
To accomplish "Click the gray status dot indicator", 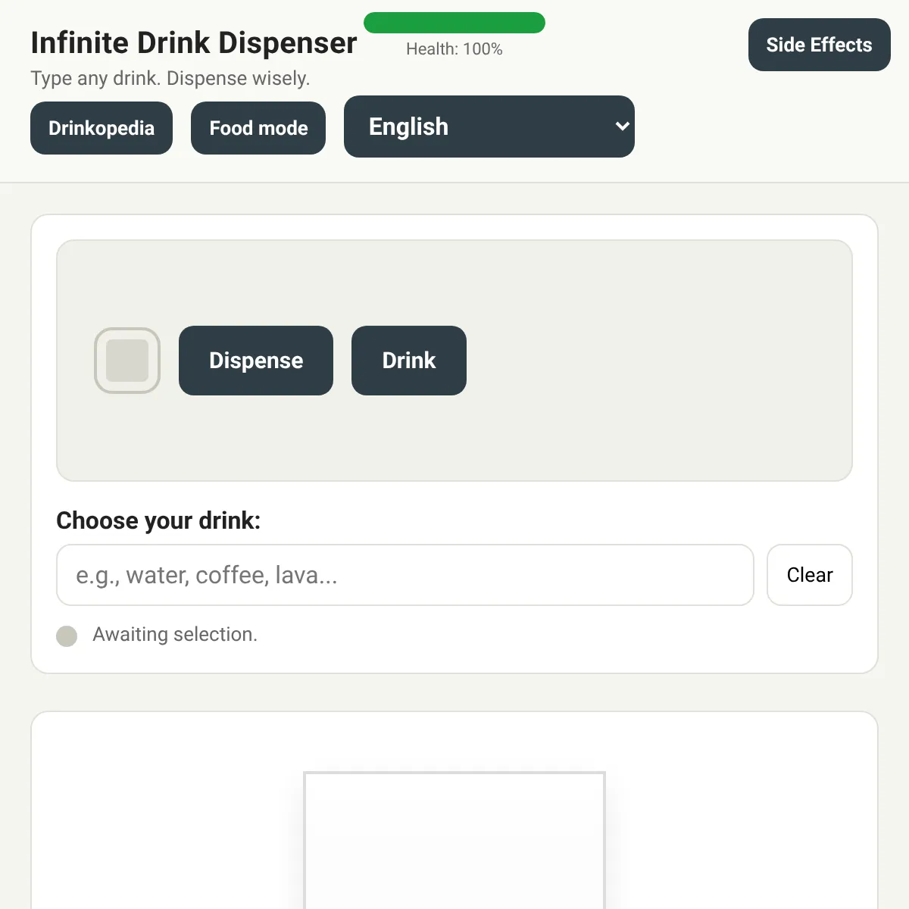I will [67, 636].
